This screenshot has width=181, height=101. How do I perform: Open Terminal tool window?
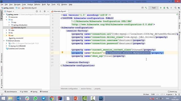point(44,92)
